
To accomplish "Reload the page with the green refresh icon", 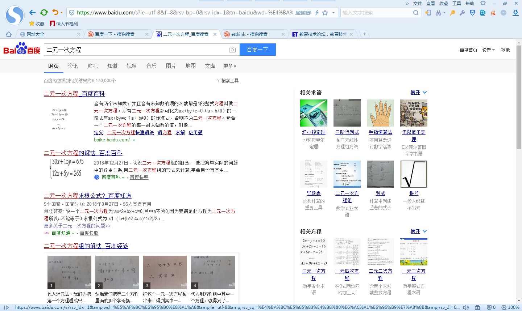I will [44, 13].
